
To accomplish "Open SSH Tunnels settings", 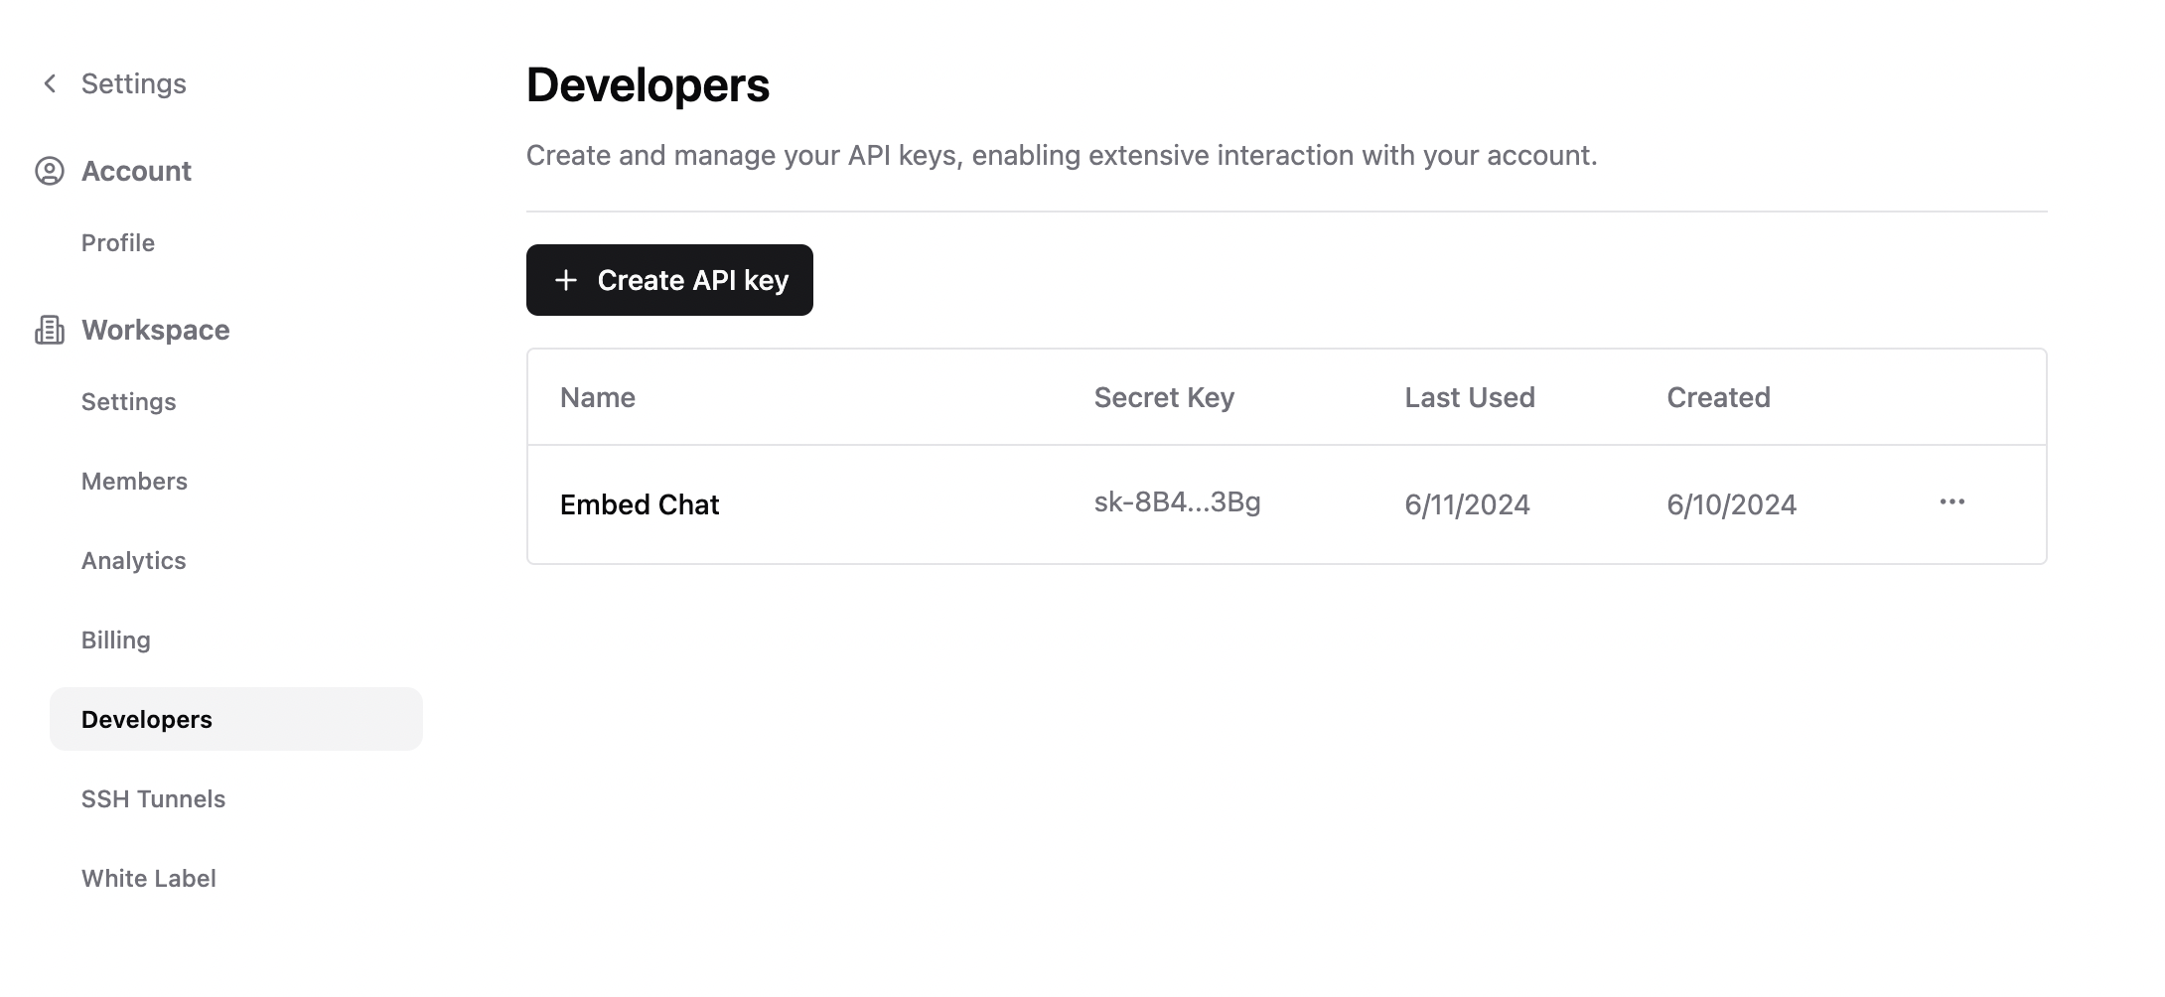I will 153,798.
